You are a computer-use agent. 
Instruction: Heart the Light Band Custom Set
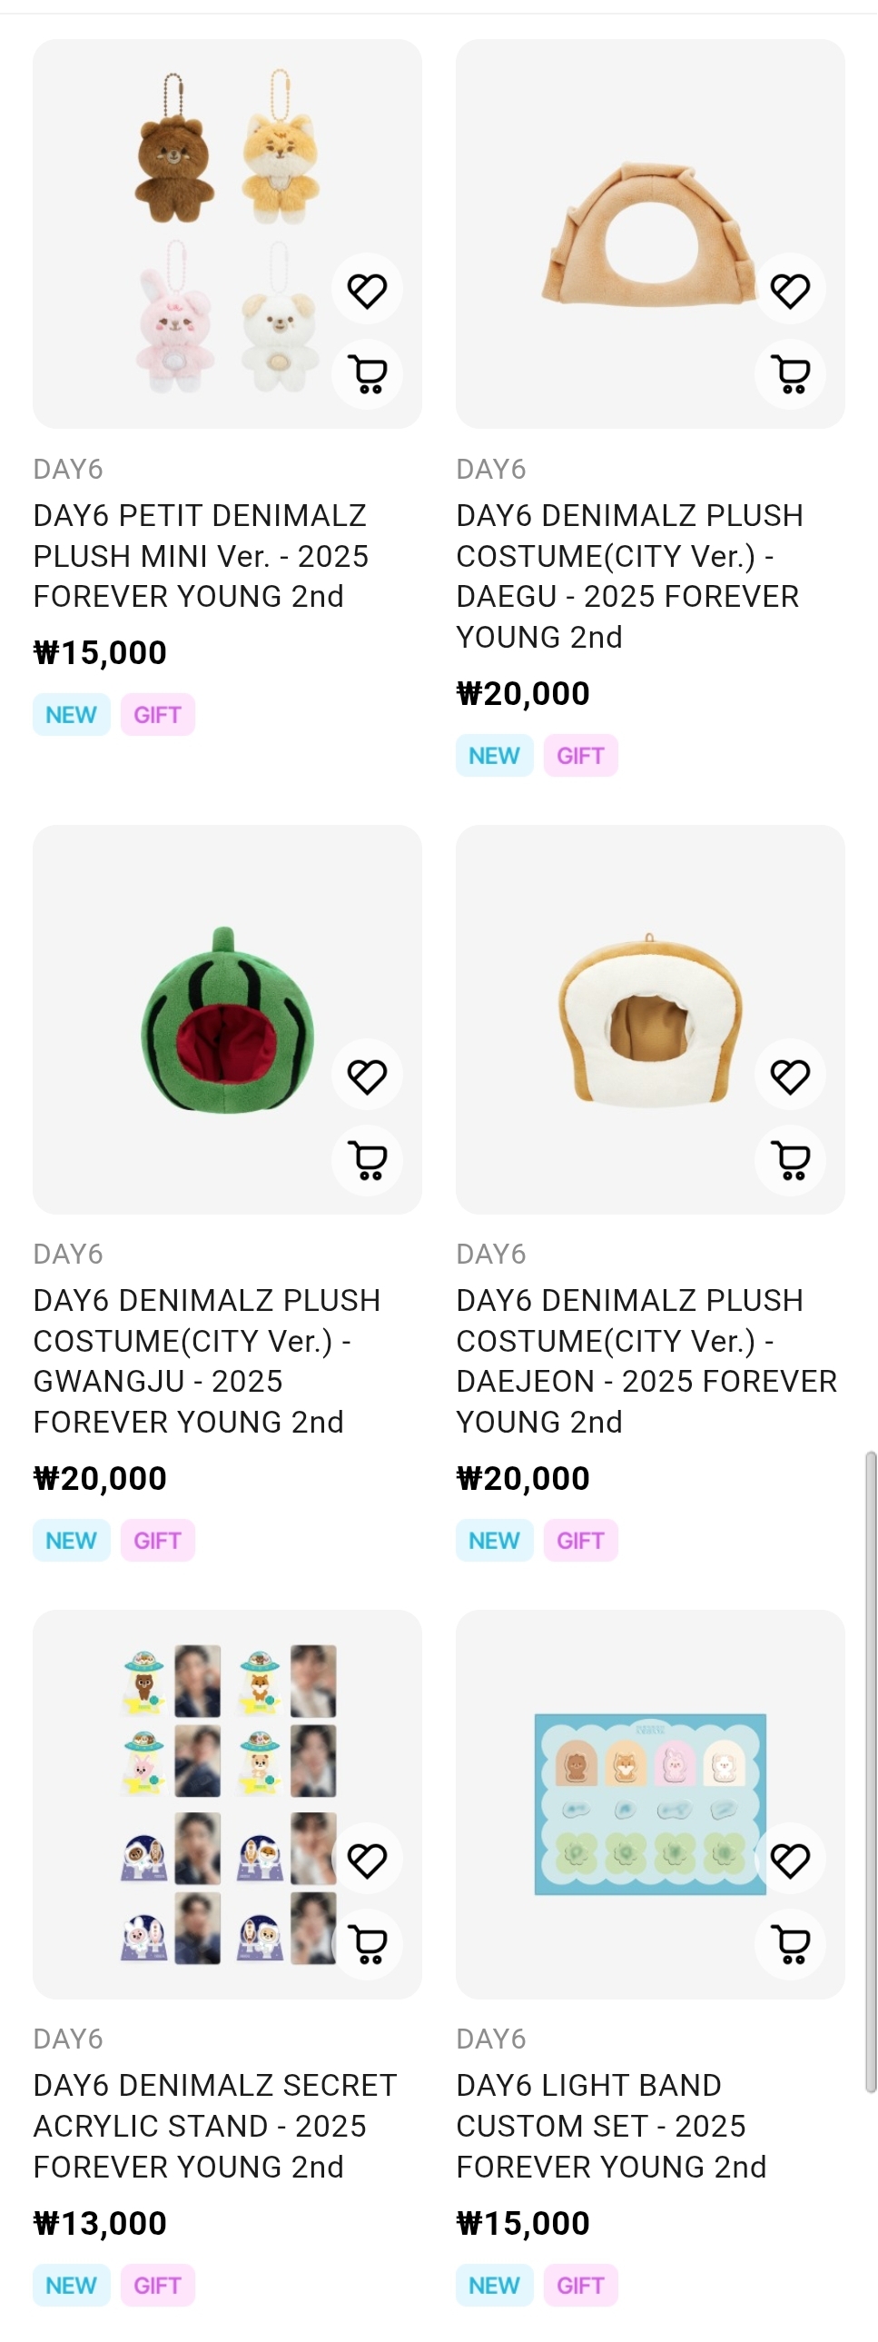(790, 1861)
